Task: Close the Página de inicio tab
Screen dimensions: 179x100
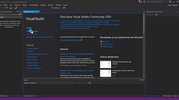Action: point(38,12)
